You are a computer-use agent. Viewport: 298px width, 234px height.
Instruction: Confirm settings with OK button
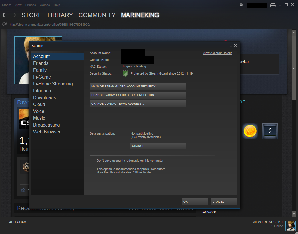(x=195, y=202)
